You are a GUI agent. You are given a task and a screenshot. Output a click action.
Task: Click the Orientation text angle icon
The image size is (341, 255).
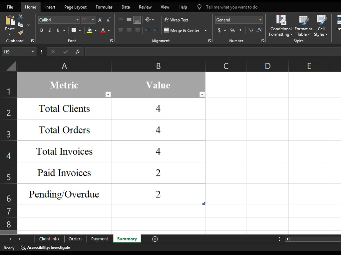click(148, 20)
